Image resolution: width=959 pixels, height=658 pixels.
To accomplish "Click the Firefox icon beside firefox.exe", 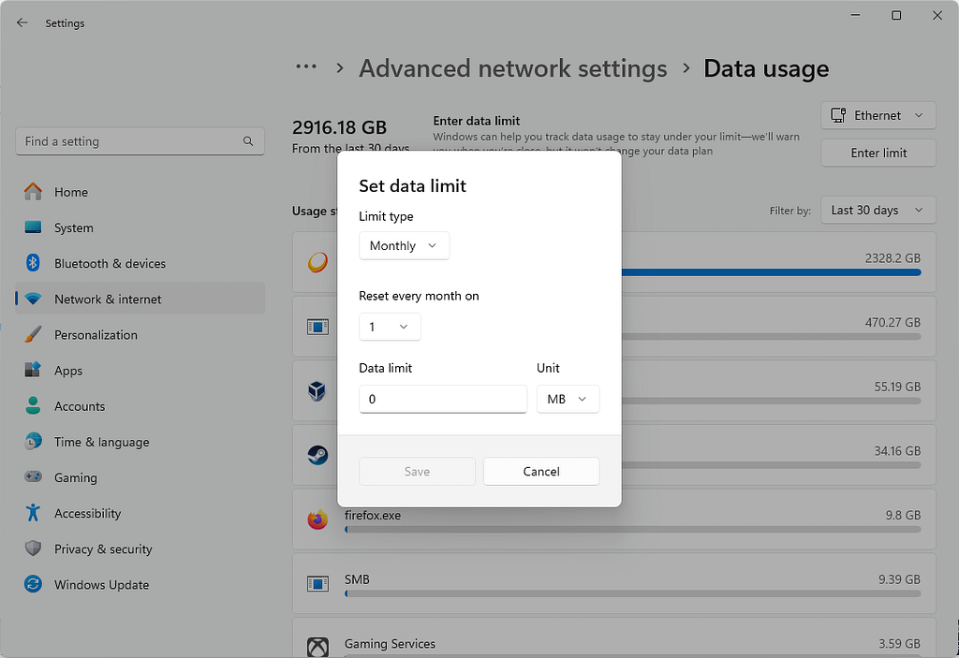I will coord(317,519).
